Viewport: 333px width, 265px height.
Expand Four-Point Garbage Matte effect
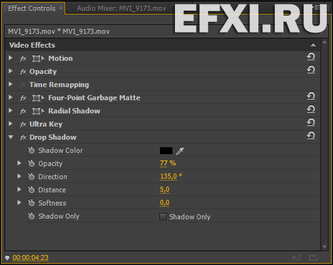pyautogui.click(x=11, y=97)
